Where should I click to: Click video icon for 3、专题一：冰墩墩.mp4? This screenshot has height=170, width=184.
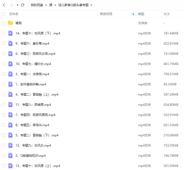[10, 74]
